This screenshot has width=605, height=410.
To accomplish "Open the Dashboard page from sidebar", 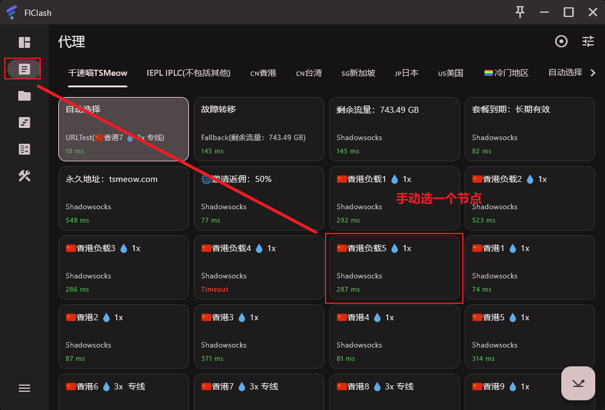I will pyautogui.click(x=24, y=42).
